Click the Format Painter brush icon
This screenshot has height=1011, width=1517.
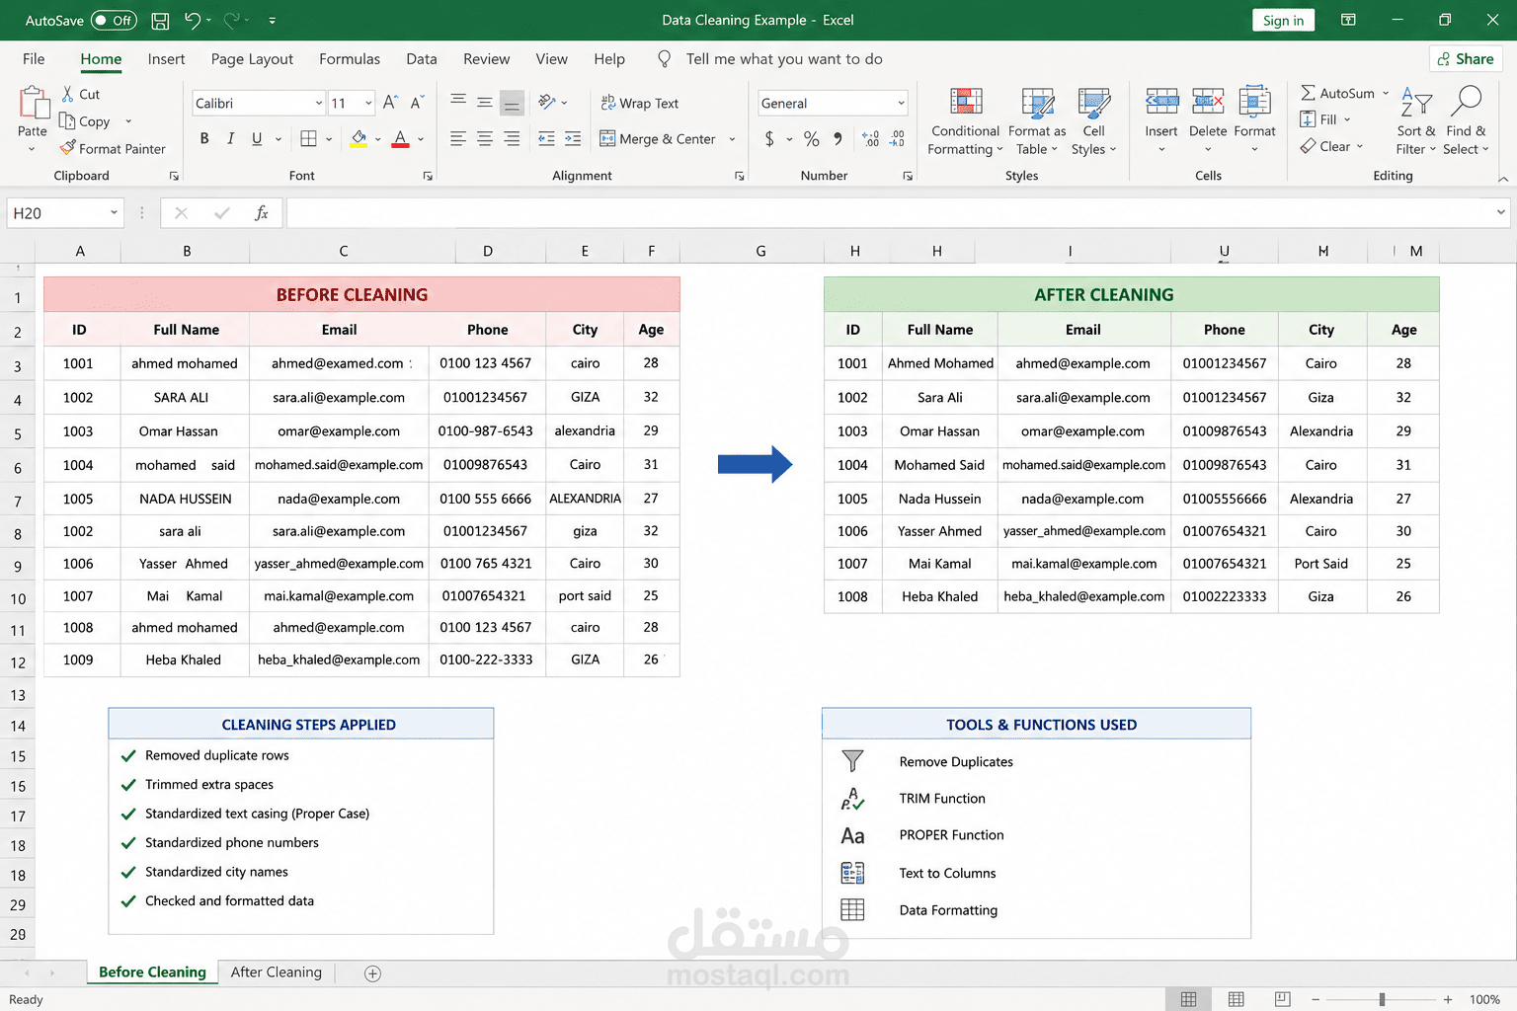coord(67,148)
